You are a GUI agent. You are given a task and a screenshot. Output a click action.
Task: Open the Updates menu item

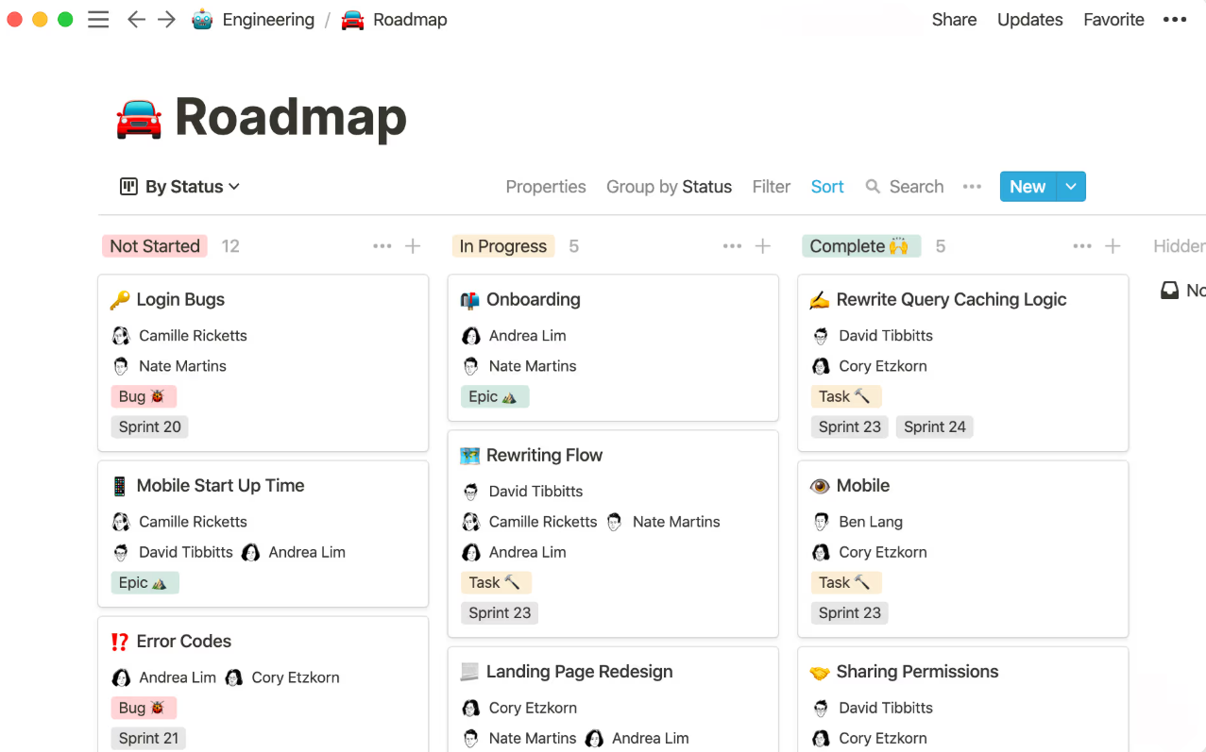pos(1029,20)
